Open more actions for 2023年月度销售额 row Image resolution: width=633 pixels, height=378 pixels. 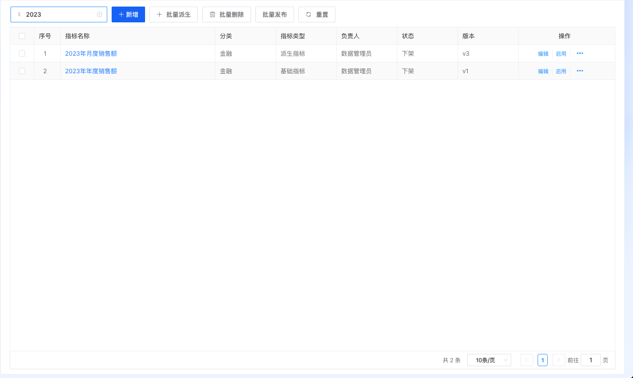(580, 53)
